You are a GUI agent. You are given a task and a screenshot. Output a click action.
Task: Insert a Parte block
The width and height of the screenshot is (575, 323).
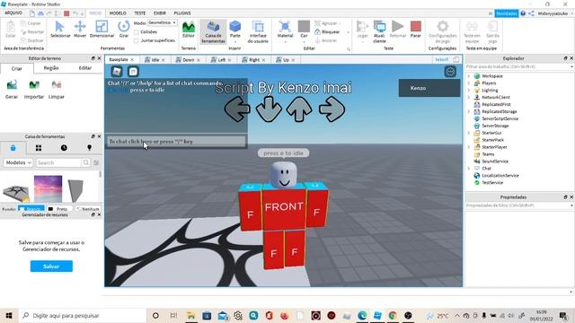pyautogui.click(x=235, y=30)
